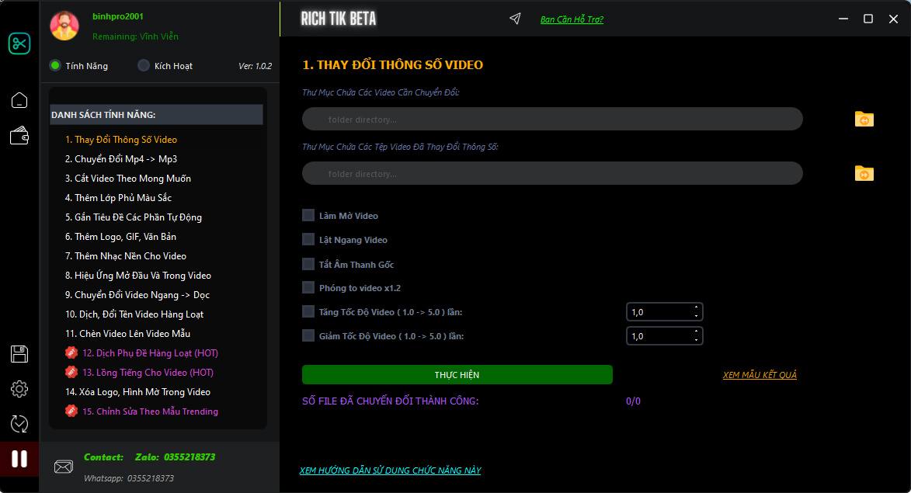
Task: Enable the Giảm Tốc Độ Video checkbox
Action: click(x=308, y=335)
